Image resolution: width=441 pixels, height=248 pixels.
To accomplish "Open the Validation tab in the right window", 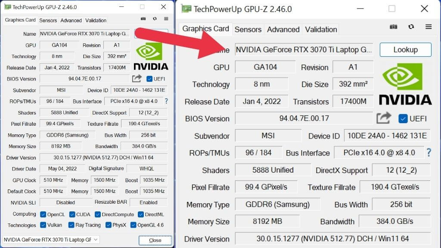I will (x=321, y=29).
